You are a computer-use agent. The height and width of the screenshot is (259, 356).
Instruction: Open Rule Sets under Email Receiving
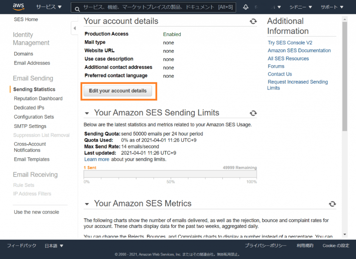[24, 185]
